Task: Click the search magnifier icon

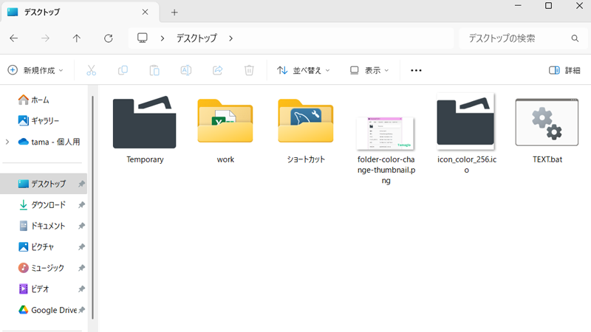Action: 575,38
